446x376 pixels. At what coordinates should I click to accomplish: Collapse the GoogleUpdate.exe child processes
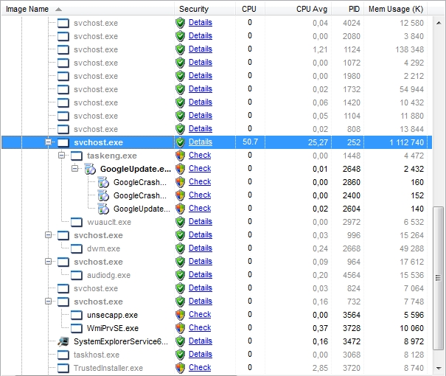click(x=75, y=169)
